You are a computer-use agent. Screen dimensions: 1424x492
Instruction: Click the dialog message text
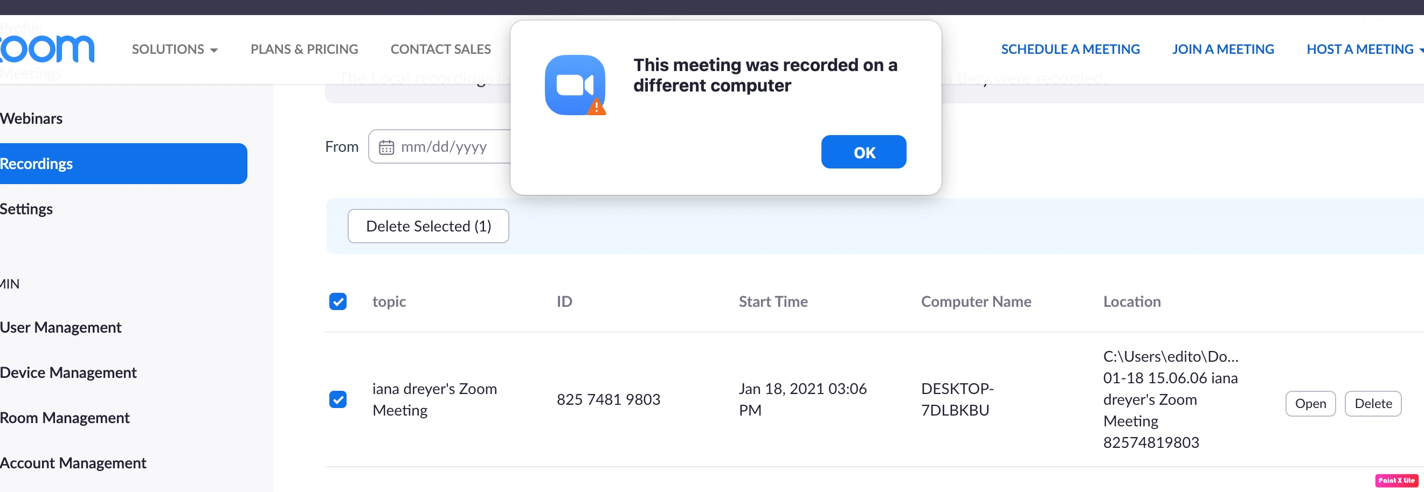point(765,75)
